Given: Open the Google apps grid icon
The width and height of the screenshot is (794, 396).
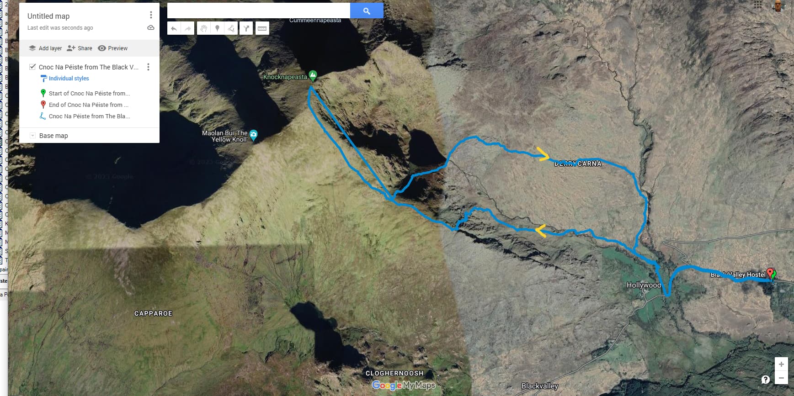Looking at the screenshot, I should pyautogui.click(x=758, y=5).
